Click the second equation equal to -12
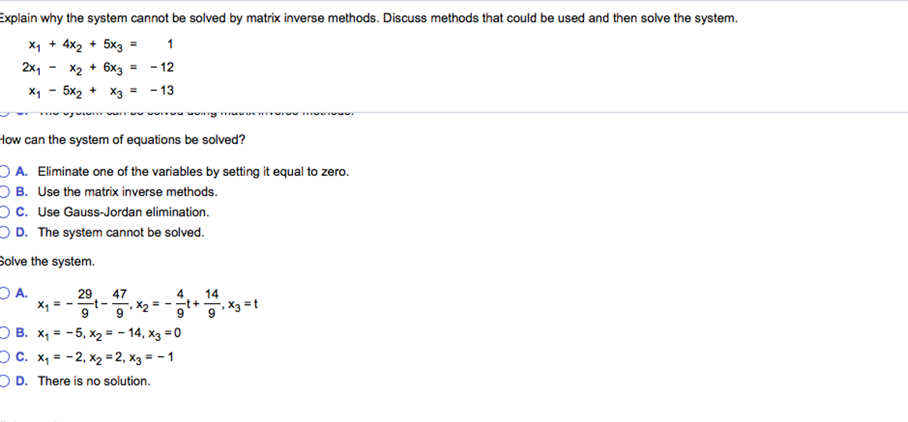This screenshot has width=908, height=422. pos(98,67)
